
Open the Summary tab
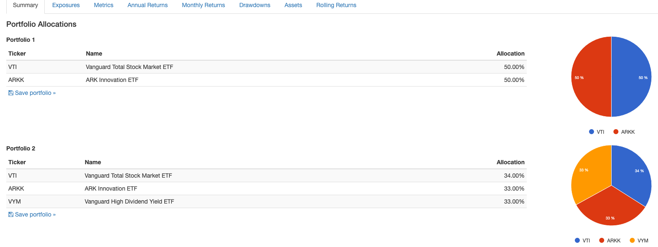click(x=26, y=5)
